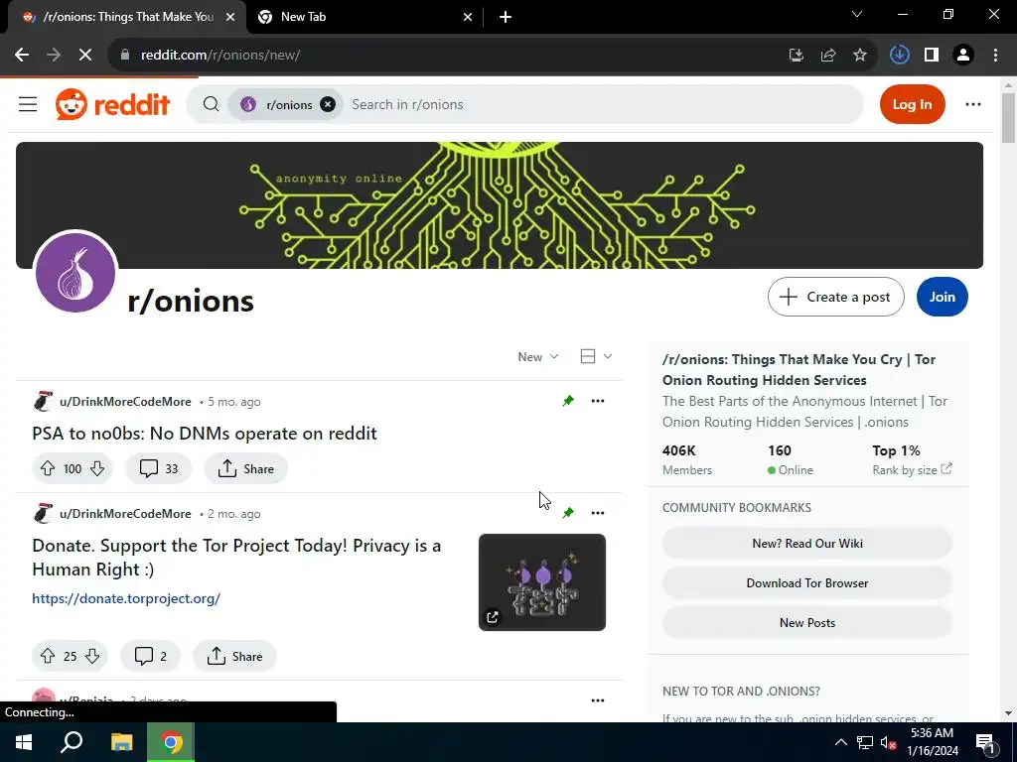
Task: Open the Reddit header overflow menu
Action: pos(973,104)
